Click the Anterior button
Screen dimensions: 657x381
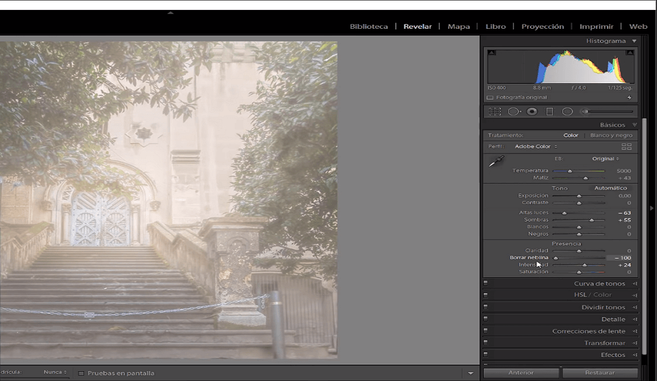click(521, 373)
